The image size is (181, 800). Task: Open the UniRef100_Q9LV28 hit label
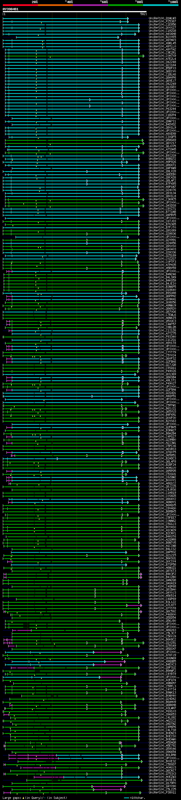162,171
